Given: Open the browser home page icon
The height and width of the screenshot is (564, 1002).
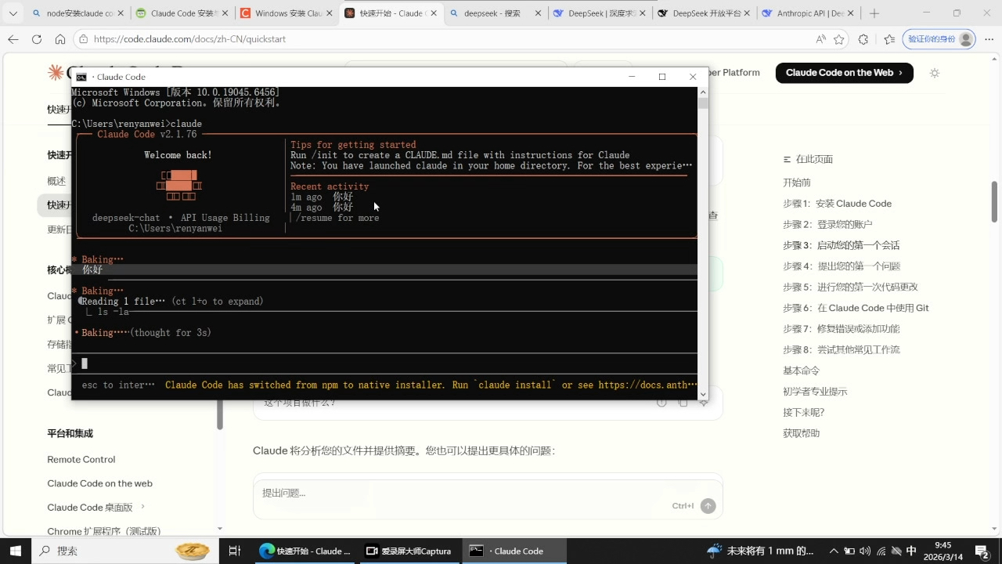Looking at the screenshot, I should (60, 39).
